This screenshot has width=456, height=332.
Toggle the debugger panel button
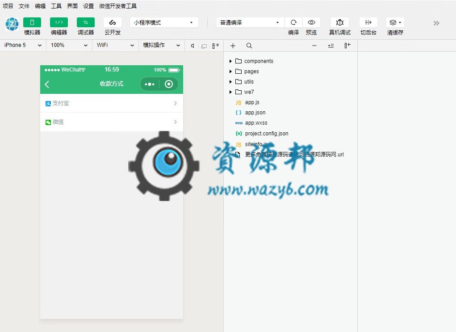[x=85, y=22]
